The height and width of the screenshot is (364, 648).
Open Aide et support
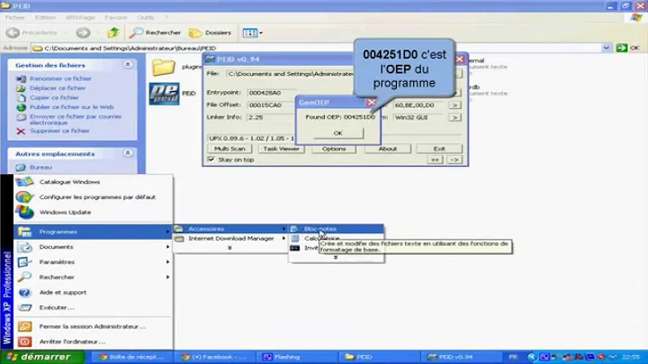click(x=94, y=293)
